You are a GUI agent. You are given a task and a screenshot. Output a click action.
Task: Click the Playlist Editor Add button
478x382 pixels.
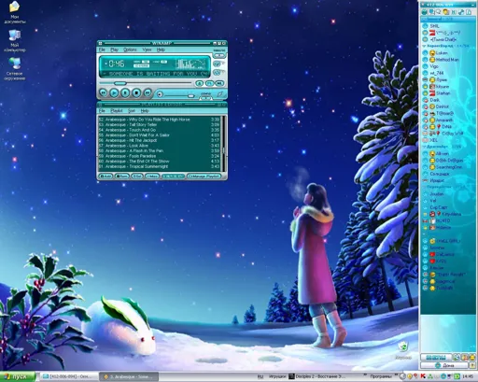point(105,177)
